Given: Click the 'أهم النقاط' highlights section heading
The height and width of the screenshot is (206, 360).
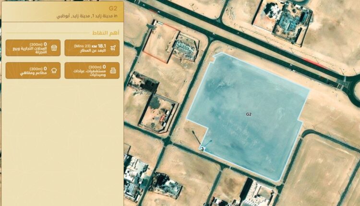Looking at the screenshot, I should pos(106,33).
